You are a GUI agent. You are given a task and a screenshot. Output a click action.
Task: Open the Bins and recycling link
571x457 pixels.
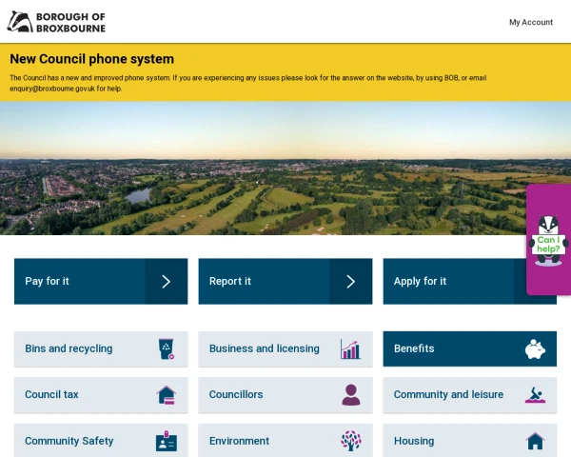[x=69, y=349]
